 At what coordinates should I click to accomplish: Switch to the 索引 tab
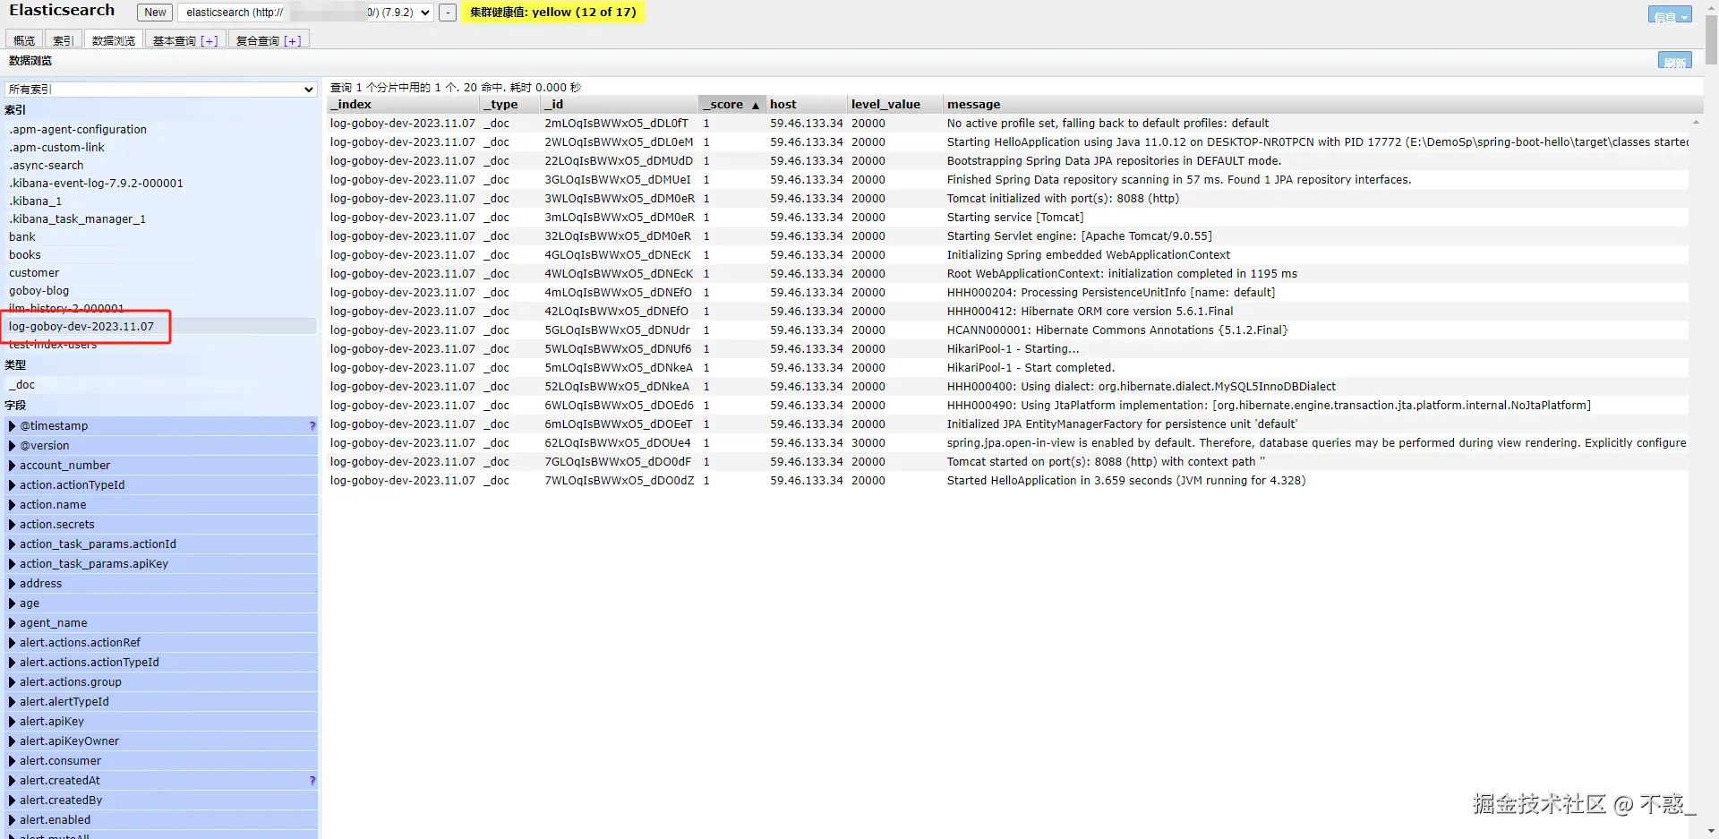pyautogui.click(x=63, y=40)
